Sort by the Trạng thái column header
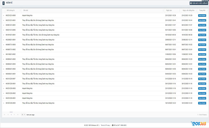The height and width of the screenshot is (128, 209). (x=202, y=10)
